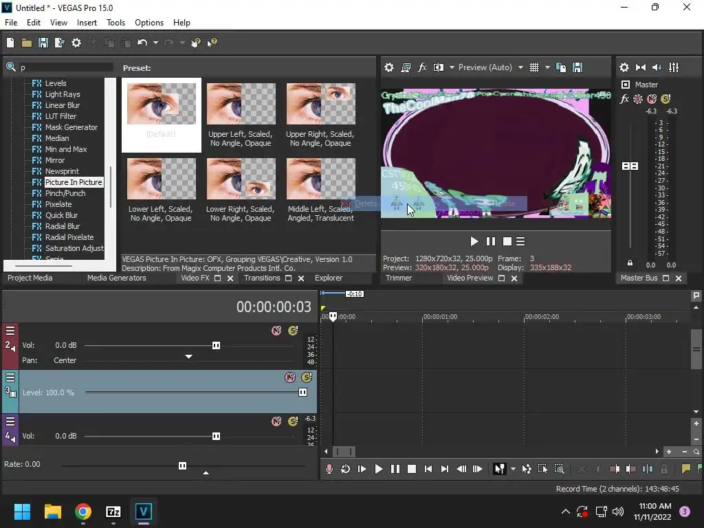
Task: Open a project using the folder icon
Action: point(27,43)
